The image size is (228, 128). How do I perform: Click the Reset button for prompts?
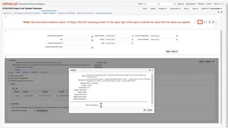tap(174, 51)
